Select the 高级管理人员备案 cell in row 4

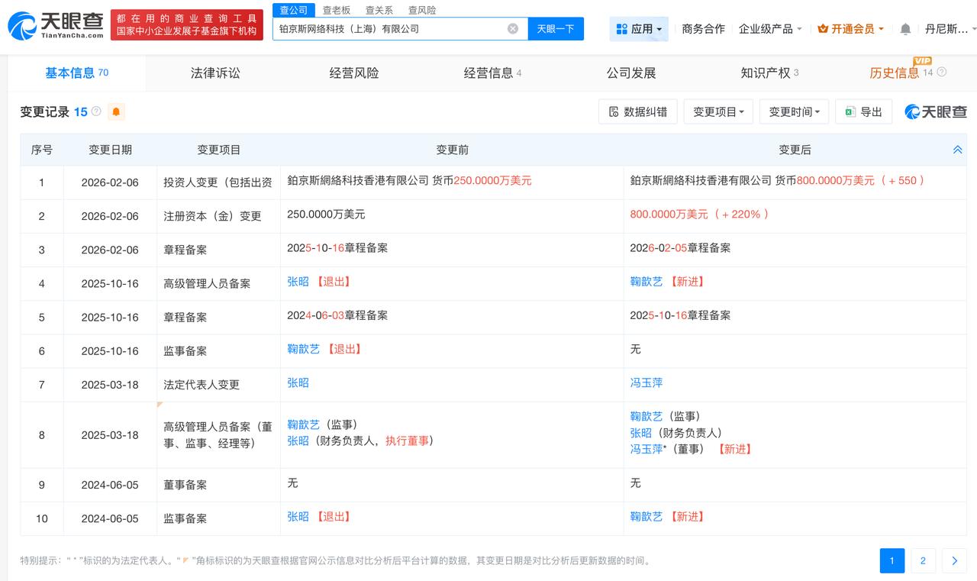(218, 283)
